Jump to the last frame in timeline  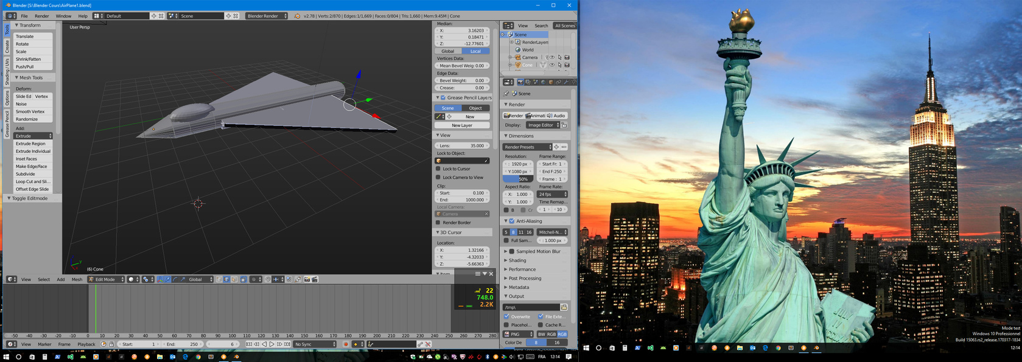point(287,344)
